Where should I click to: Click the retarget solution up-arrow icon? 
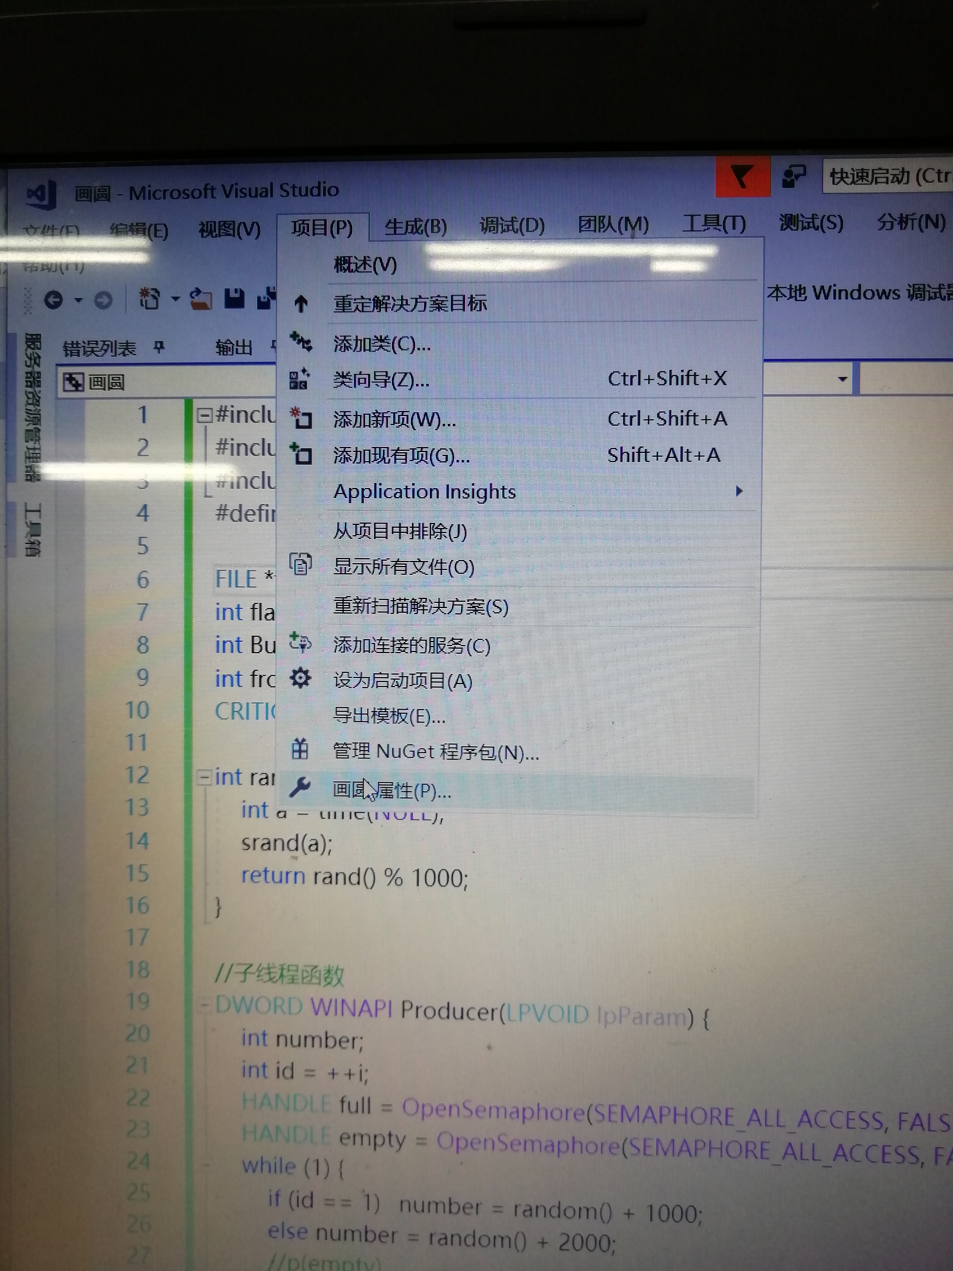301,303
